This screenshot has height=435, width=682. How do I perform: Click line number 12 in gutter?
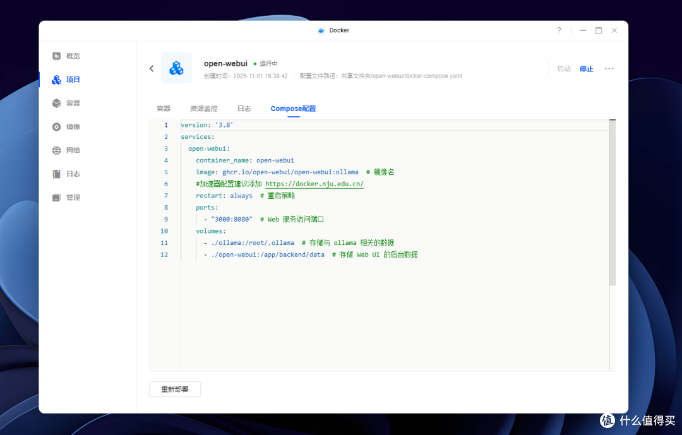coord(164,254)
